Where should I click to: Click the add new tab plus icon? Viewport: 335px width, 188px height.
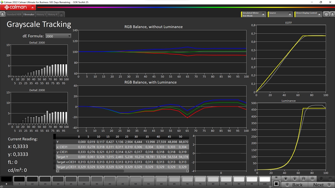click(61, 14)
